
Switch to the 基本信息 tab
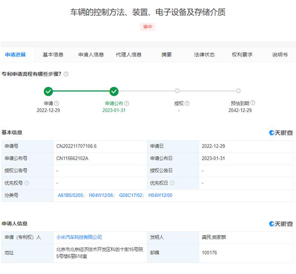53,55
